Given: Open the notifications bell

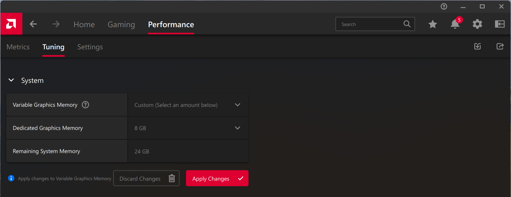Looking at the screenshot, I should (x=455, y=24).
